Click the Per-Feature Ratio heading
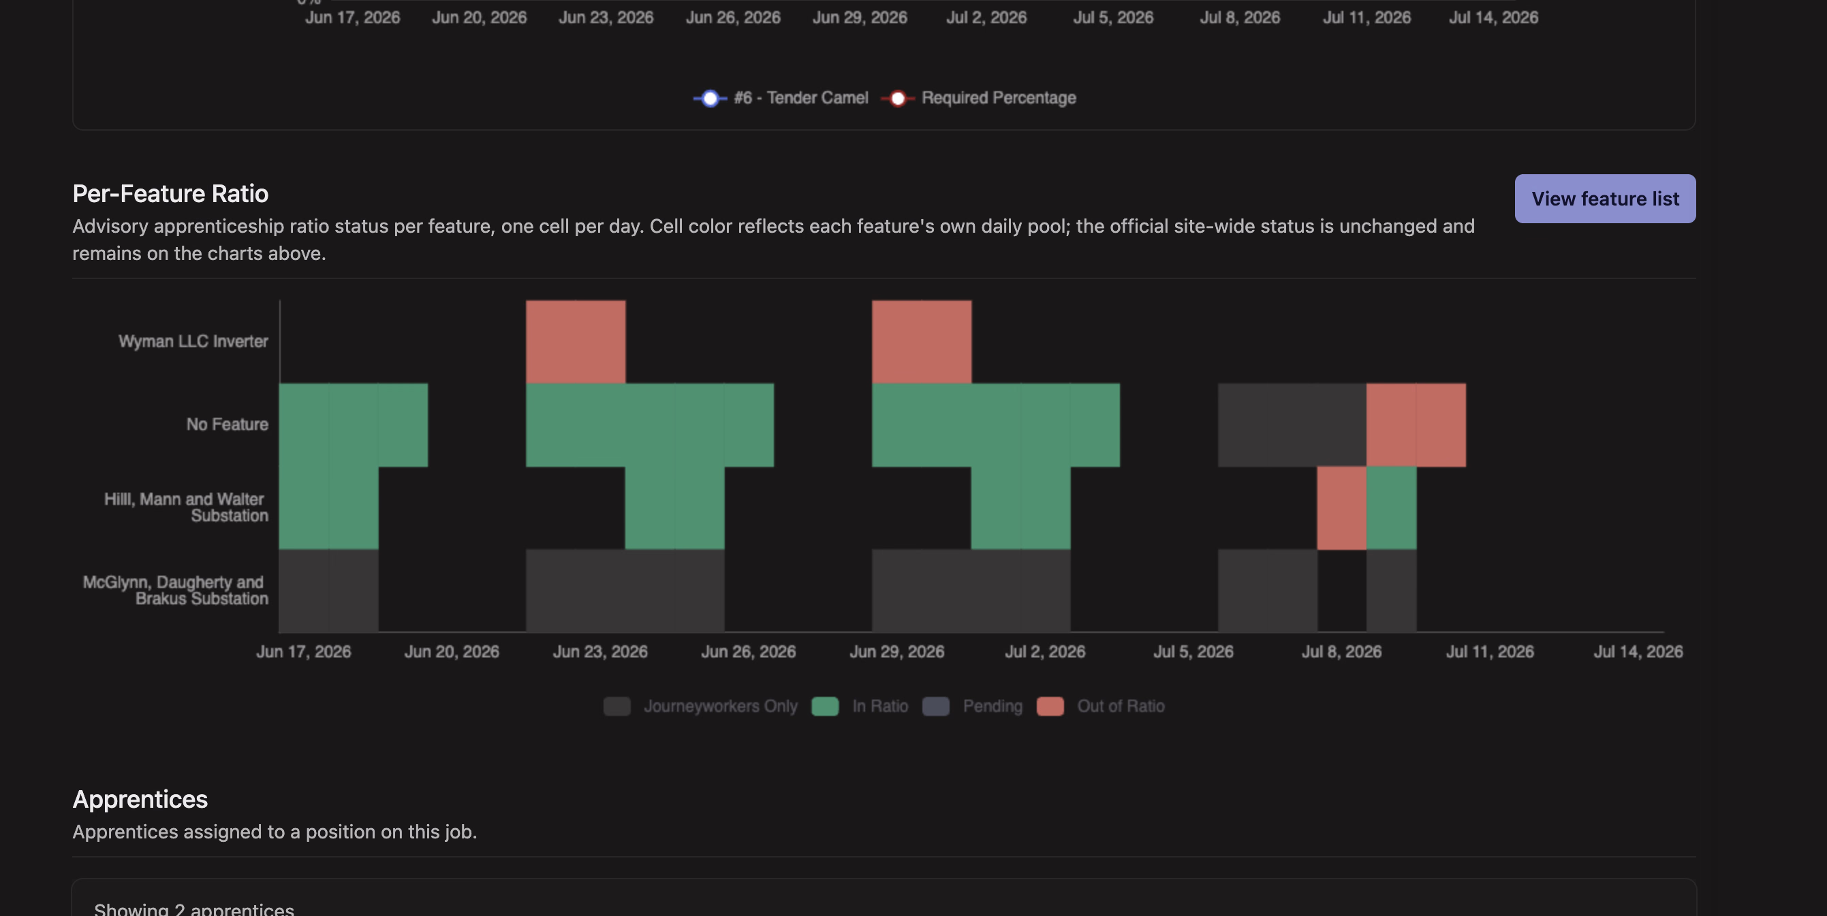 [x=170, y=193]
